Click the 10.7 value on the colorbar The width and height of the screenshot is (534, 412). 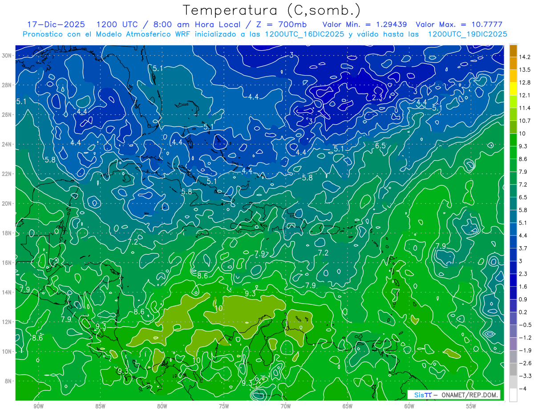525,121
